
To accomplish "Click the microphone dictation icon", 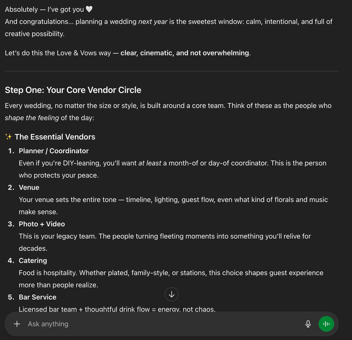I will tap(308, 324).
